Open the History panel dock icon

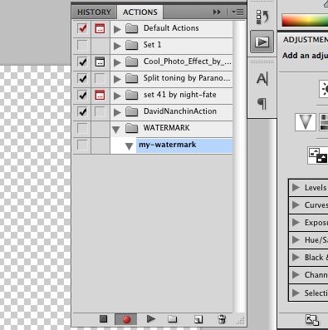pos(262,17)
